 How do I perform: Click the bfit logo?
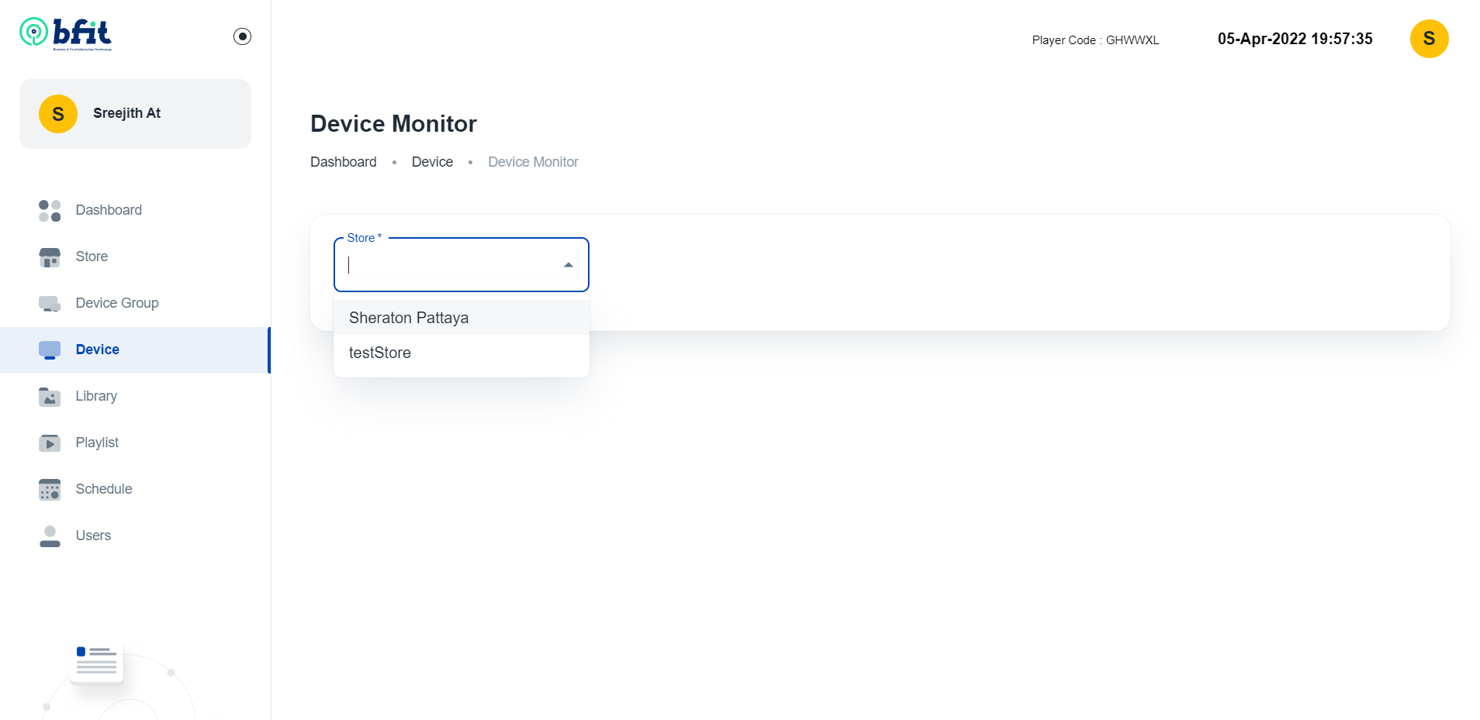(66, 34)
